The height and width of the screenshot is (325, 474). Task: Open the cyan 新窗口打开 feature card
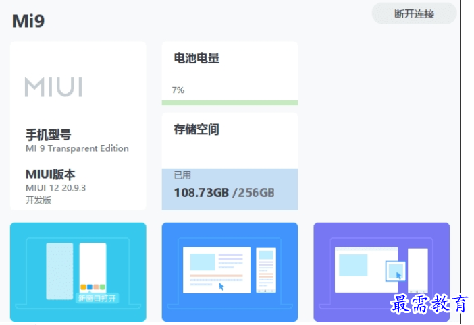click(x=78, y=272)
